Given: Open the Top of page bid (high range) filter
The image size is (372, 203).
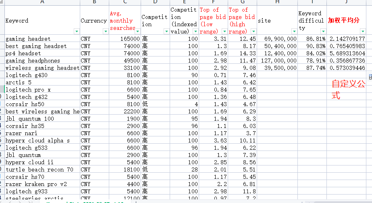Looking at the screenshot, I should 254,31.
